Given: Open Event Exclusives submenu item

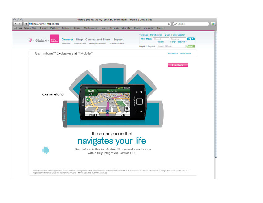Looking at the screenshot, I should coord(117,44).
